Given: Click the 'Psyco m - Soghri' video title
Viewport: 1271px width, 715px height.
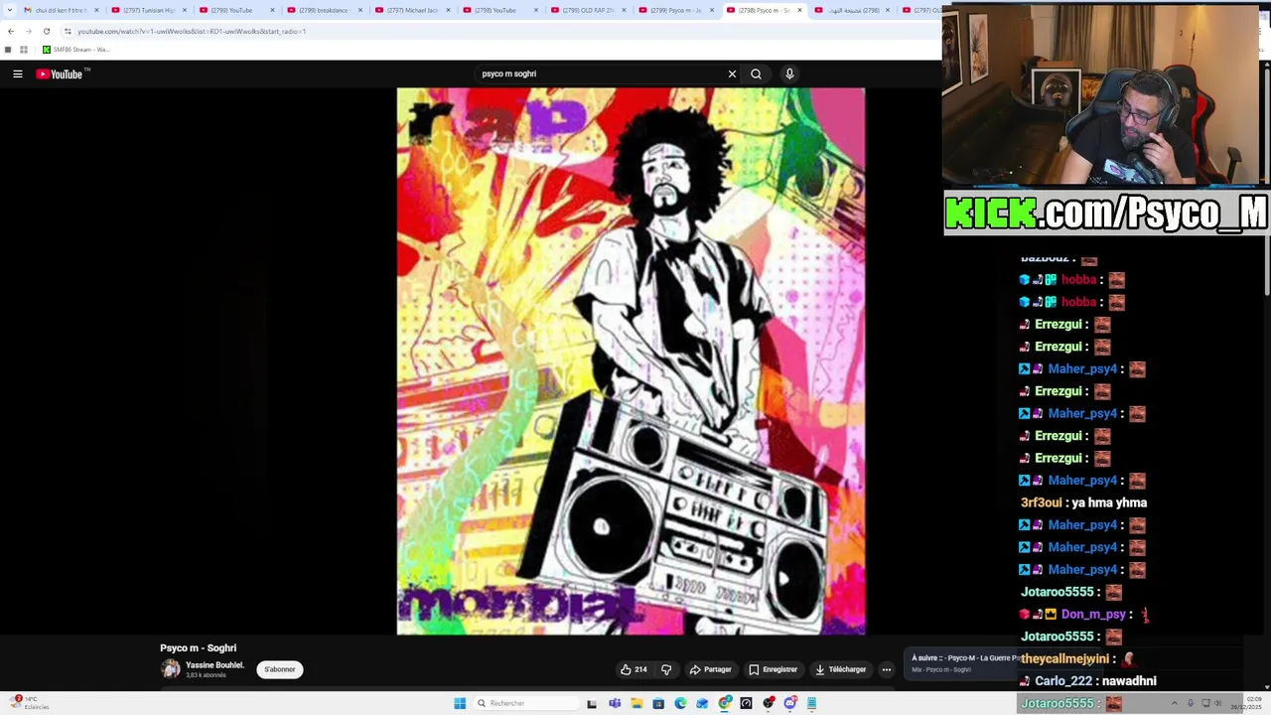Looking at the screenshot, I should tap(198, 647).
